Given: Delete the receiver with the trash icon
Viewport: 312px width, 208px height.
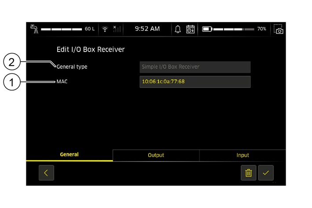Looking at the screenshot, I should point(248,173).
